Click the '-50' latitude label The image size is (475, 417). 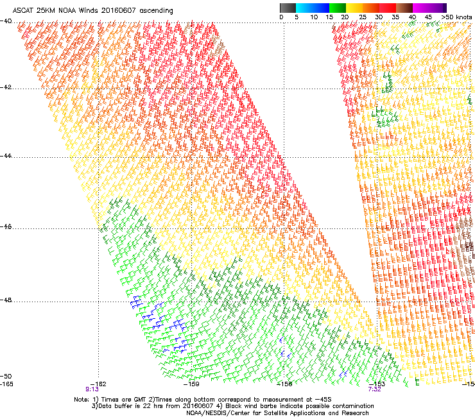[x=6, y=376]
